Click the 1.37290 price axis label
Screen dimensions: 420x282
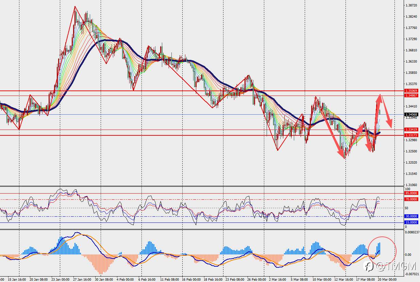click(x=411, y=39)
